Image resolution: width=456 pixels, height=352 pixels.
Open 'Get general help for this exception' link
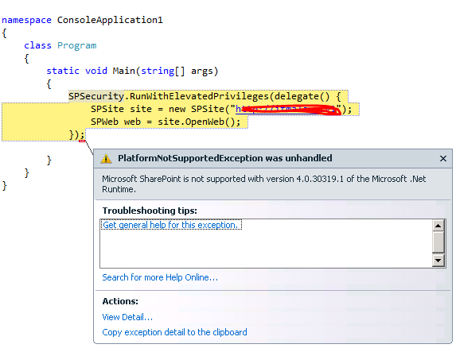point(171,225)
